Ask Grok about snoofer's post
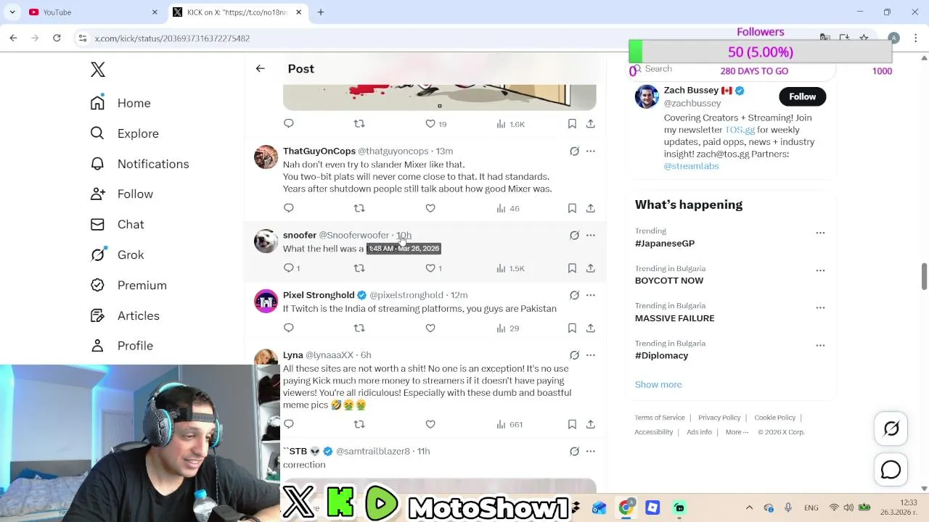This screenshot has height=522, width=929. [x=574, y=236]
